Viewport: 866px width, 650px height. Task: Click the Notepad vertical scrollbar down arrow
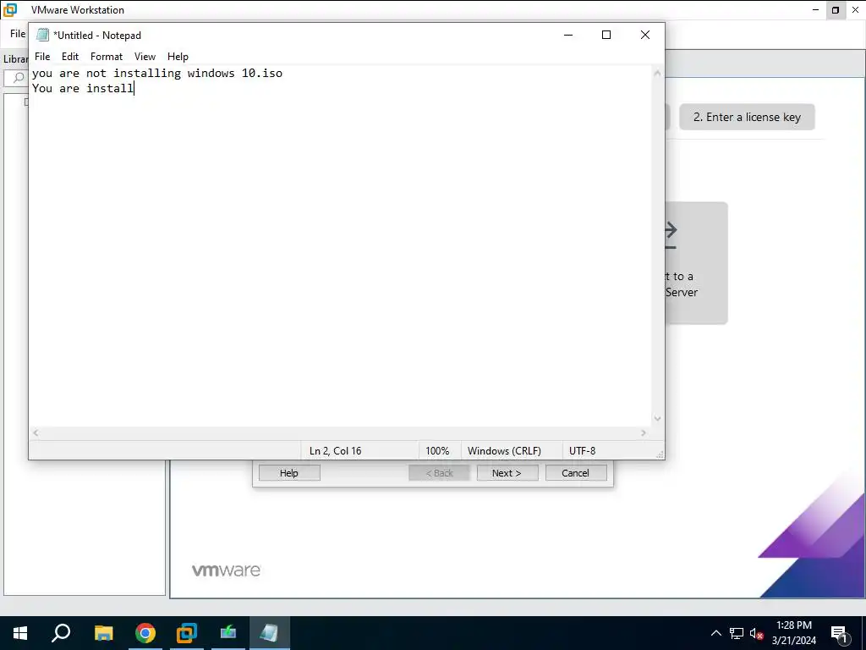coord(657,419)
